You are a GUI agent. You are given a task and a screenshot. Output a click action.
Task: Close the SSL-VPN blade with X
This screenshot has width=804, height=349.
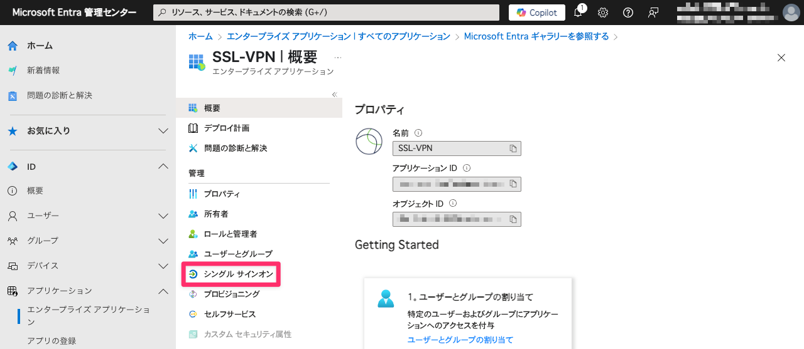tap(781, 58)
